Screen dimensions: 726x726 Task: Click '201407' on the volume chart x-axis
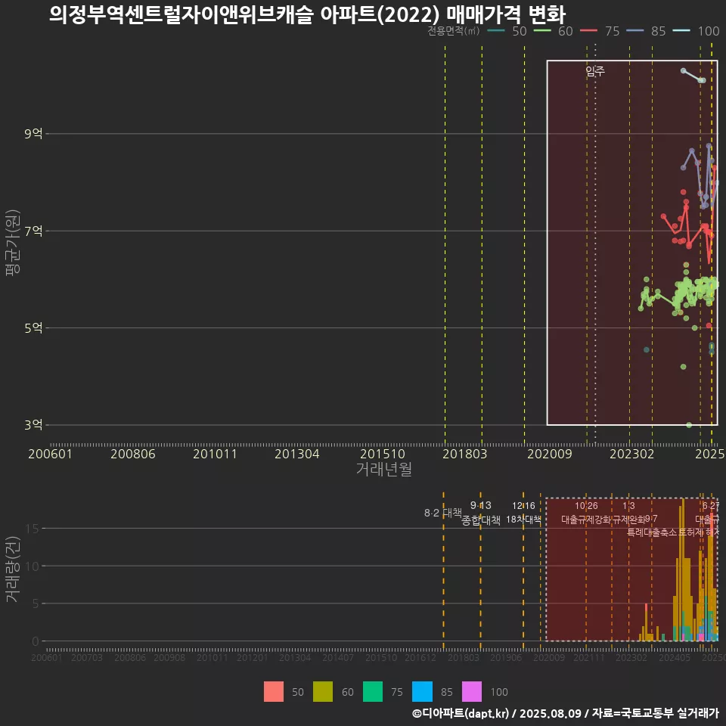(338, 657)
